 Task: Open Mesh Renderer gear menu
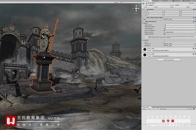pos(195,22)
